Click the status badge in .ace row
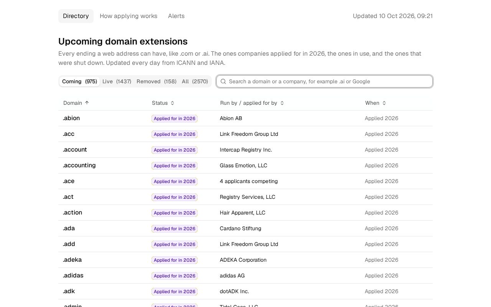The width and height of the screenshot is (491, 307). coord(175,182)
